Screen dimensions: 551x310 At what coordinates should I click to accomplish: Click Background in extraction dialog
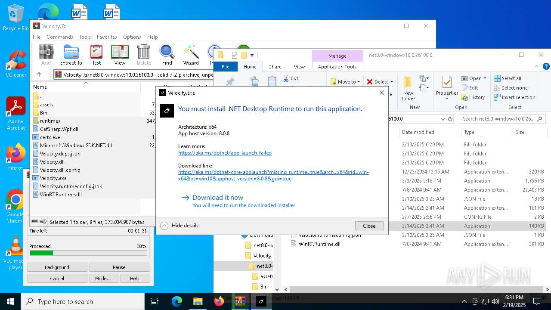coord(57,267)
